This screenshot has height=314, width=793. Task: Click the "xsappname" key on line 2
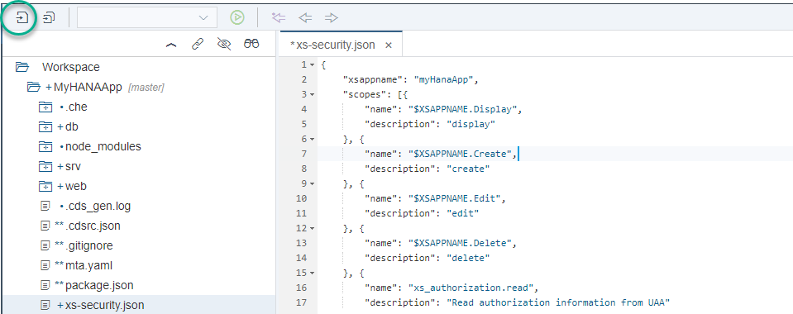point(372,79)
